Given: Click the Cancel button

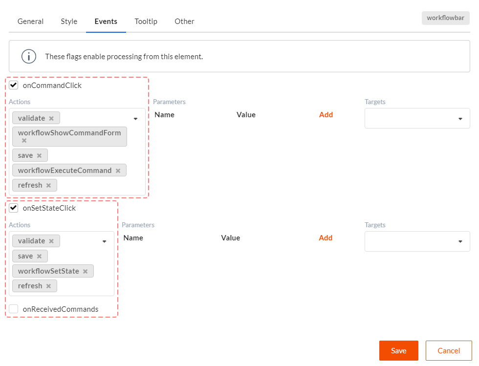Looking at the screenshot, I should [449, 351].
